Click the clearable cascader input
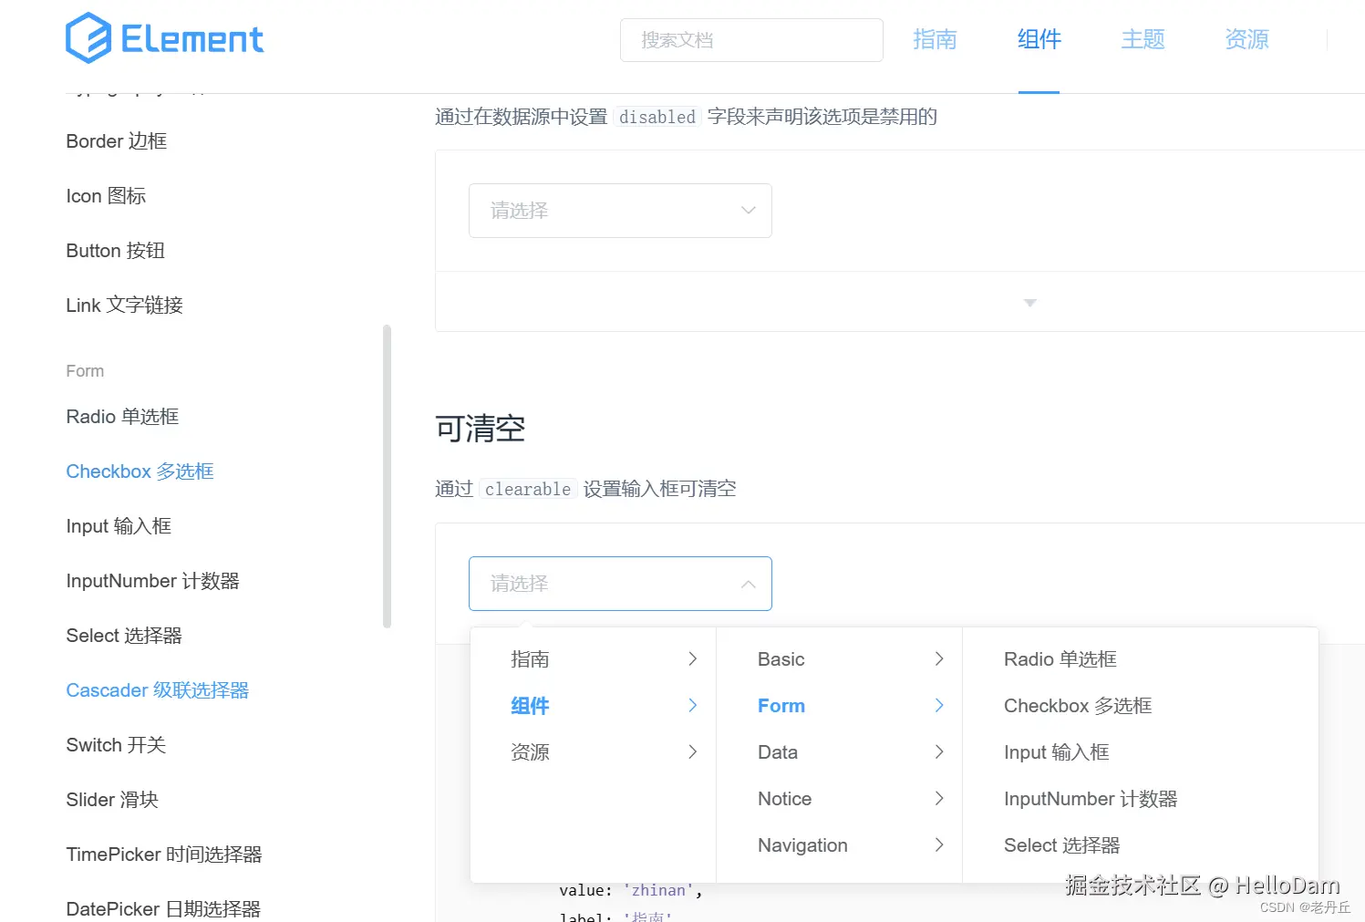Viewport: 1365px width, 922px height. (x=620, y=584)
